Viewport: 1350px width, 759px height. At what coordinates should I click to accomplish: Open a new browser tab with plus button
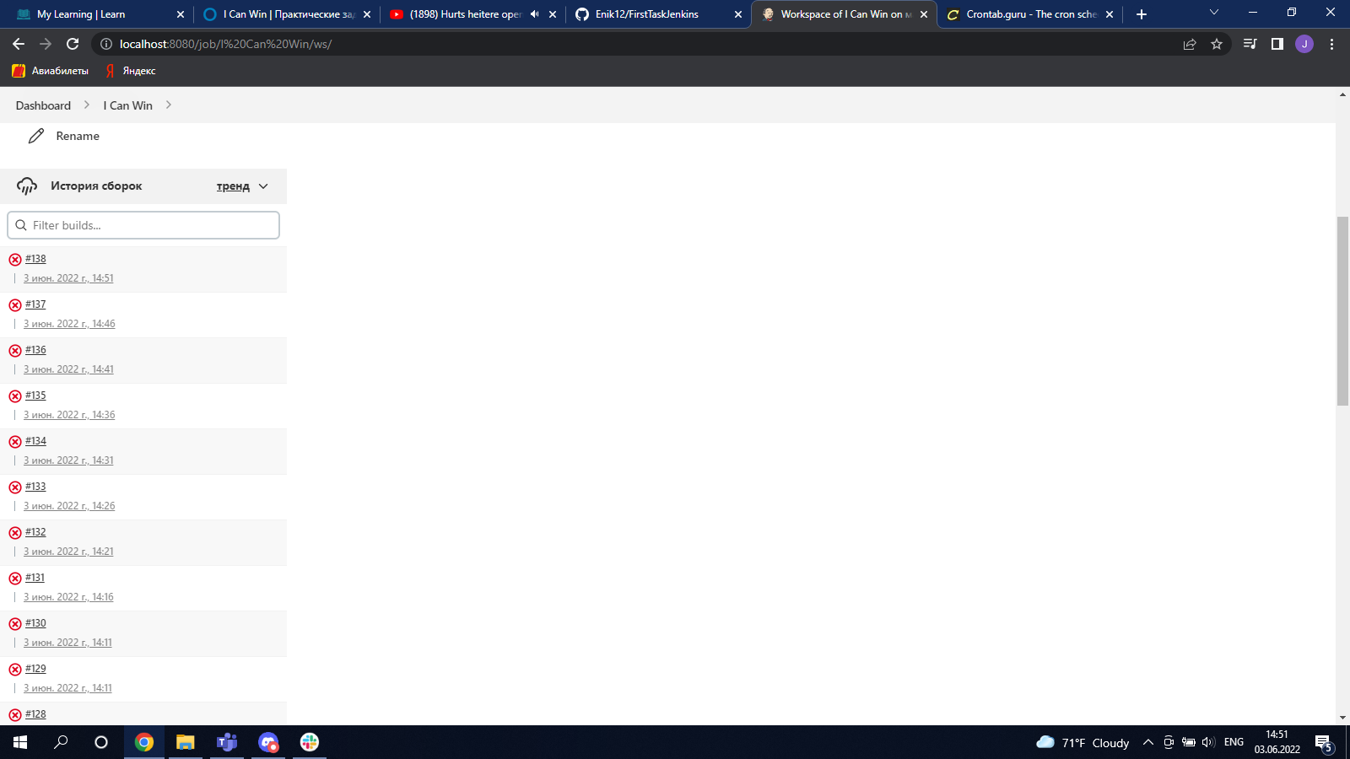(1142, 14)
